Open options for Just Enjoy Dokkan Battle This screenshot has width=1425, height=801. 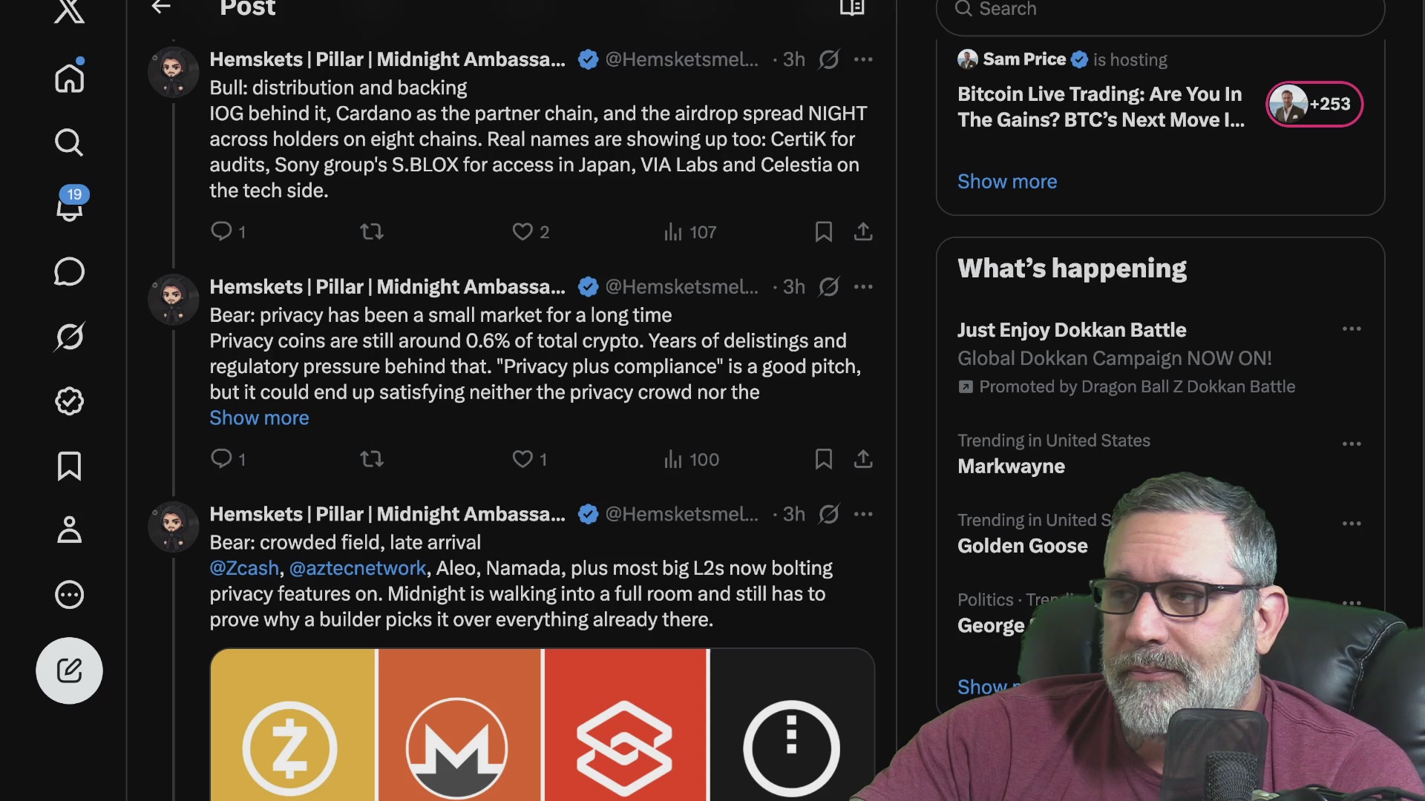coord(1352,329)
